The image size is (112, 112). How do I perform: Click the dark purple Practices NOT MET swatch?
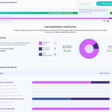click(x=41, y=49)
